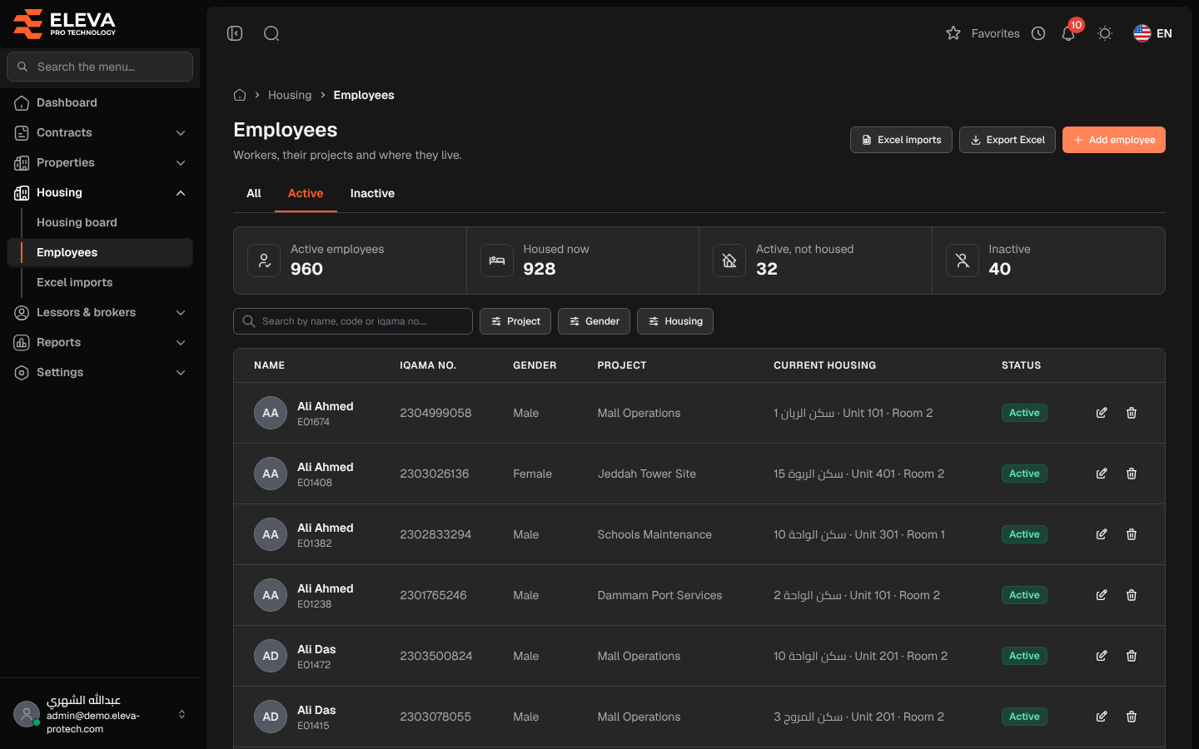Switch to the Inactive tab
The image size is (1199, 749).
(x=372, y=193)
